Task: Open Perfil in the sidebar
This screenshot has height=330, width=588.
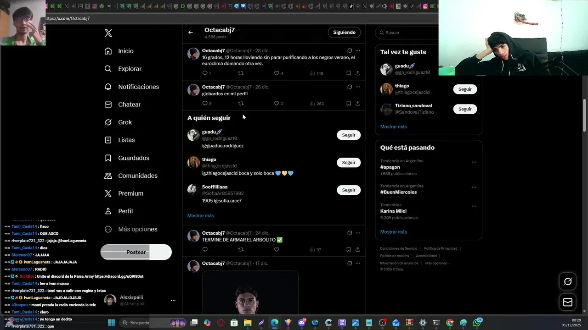Action: coord(119,211)
